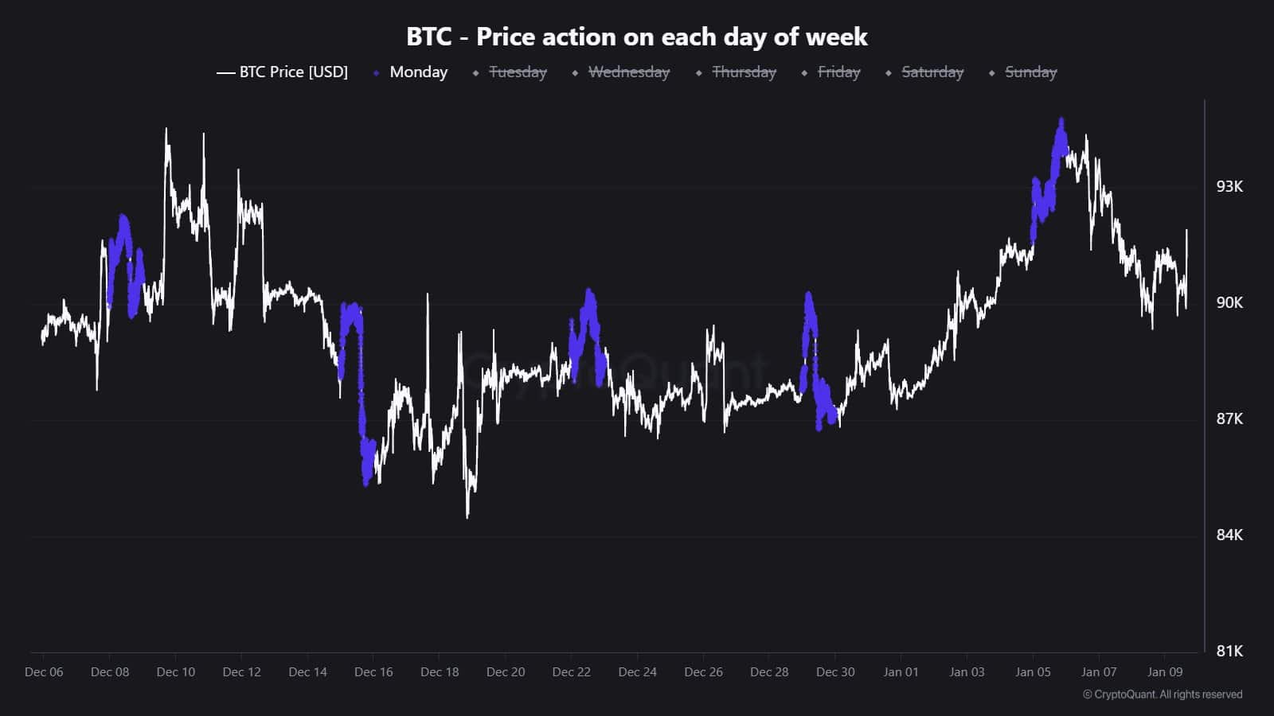Image resolution: width=1274 pixels, height=716 pixels.
Task: Show Saturday data via legend label
Action: [x=932, y=72]
